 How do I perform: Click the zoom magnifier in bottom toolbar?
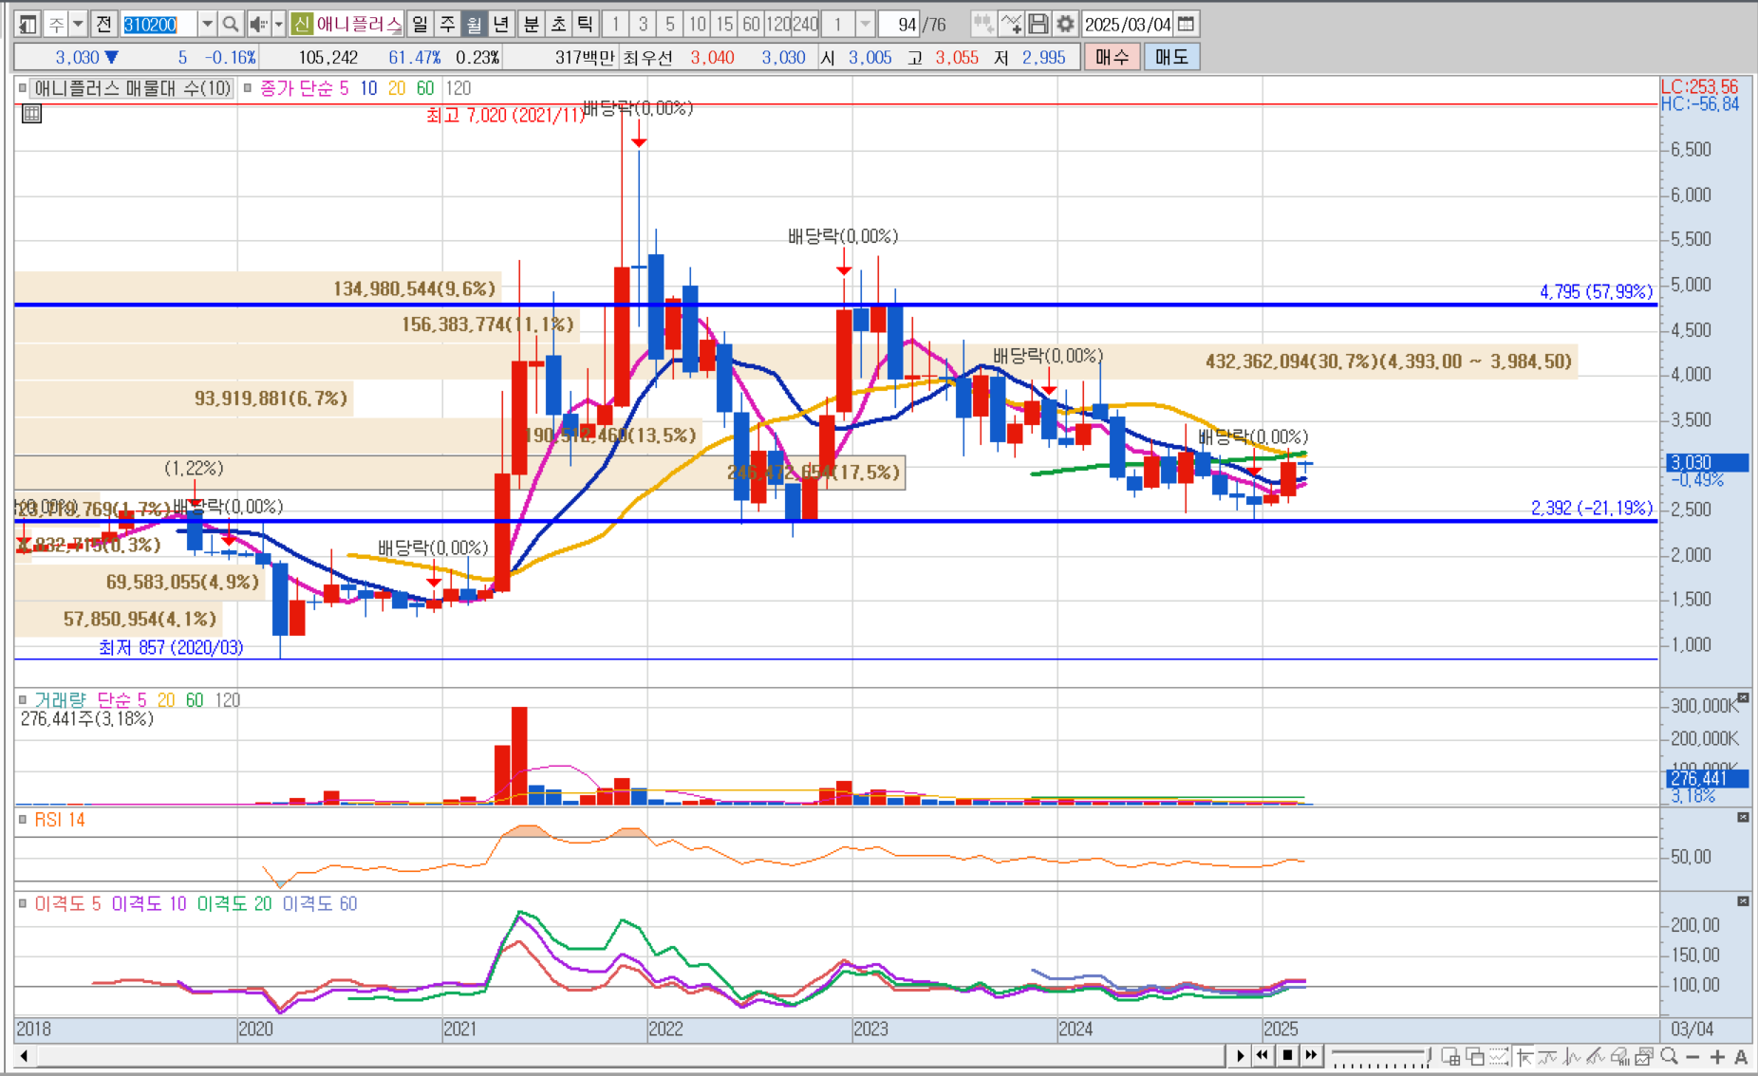(x=1669, y=1056)
